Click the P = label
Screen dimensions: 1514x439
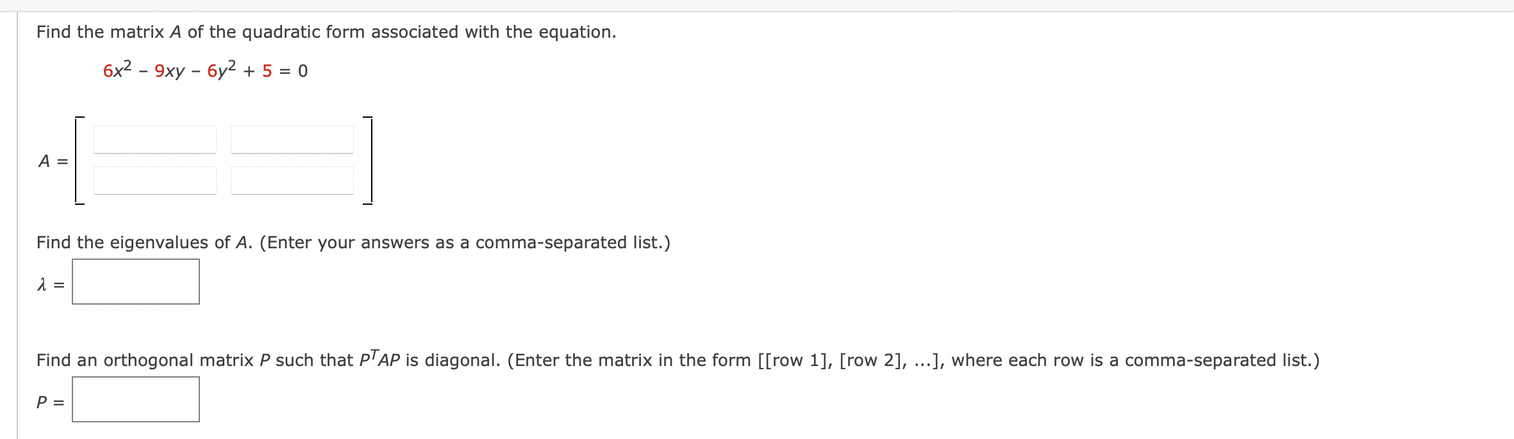click(48, 403)
